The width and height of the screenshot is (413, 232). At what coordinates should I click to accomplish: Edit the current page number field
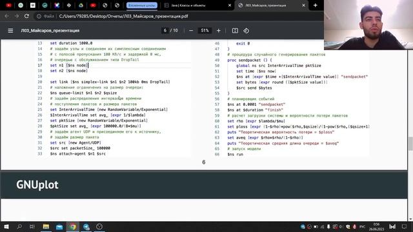pyautogui.click(x=165, y=30)
